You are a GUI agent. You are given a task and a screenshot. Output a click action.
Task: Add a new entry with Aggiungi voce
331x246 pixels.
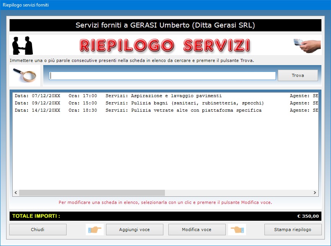pyautogui.click(x=134, y=230)
